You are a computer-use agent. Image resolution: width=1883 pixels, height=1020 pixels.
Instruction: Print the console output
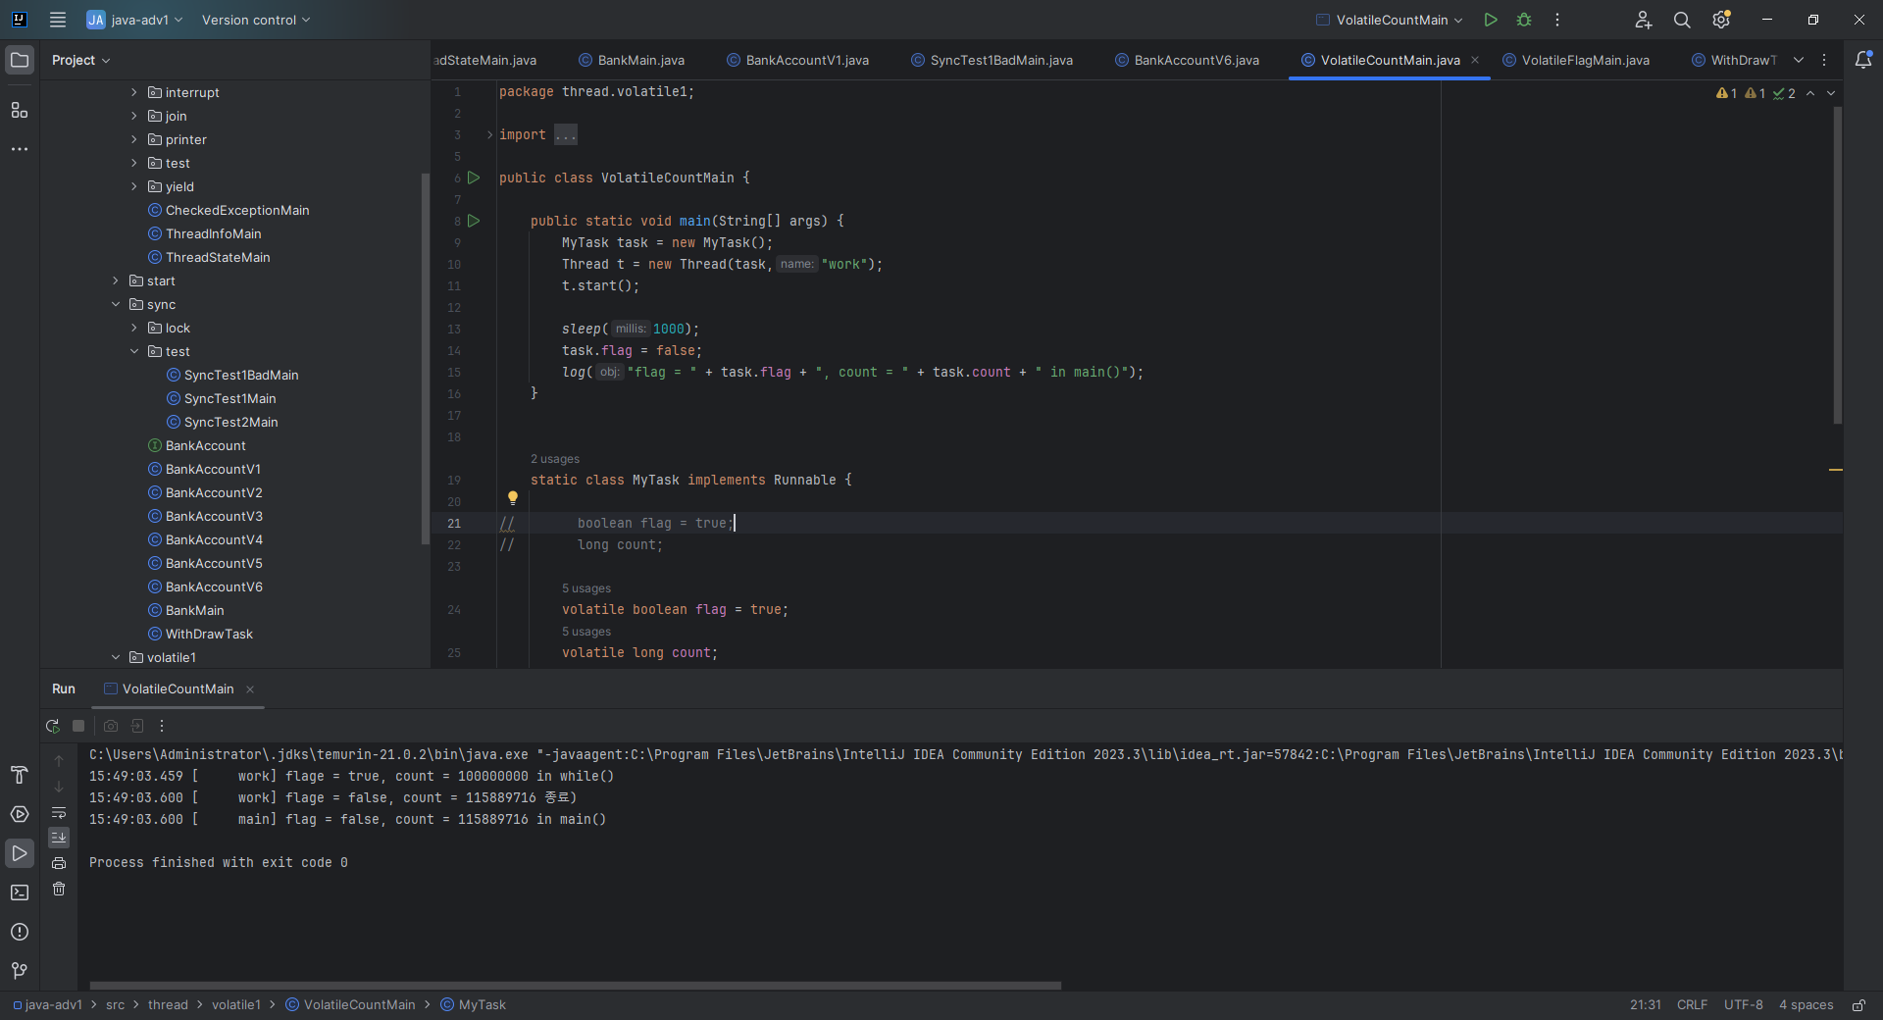pyautogui.click(x=59, y=863)
